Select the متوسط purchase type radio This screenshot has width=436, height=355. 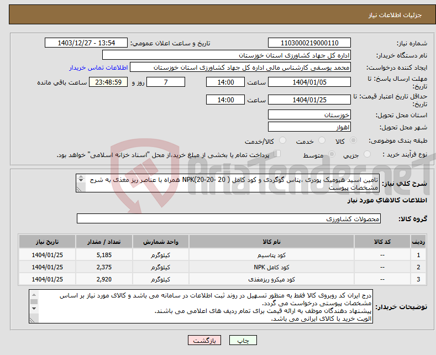pos(332,154)
